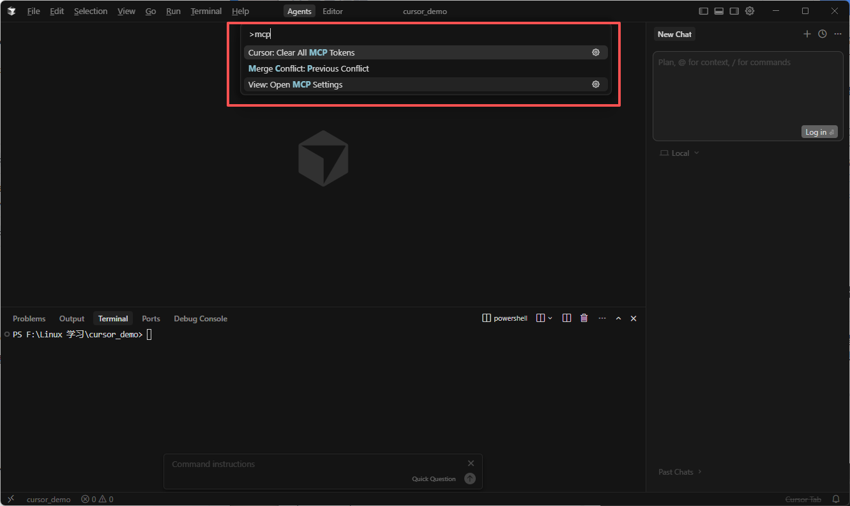Show errors and warnings count in status bar
The image size is (850, 506).
(x=97, y=500)
